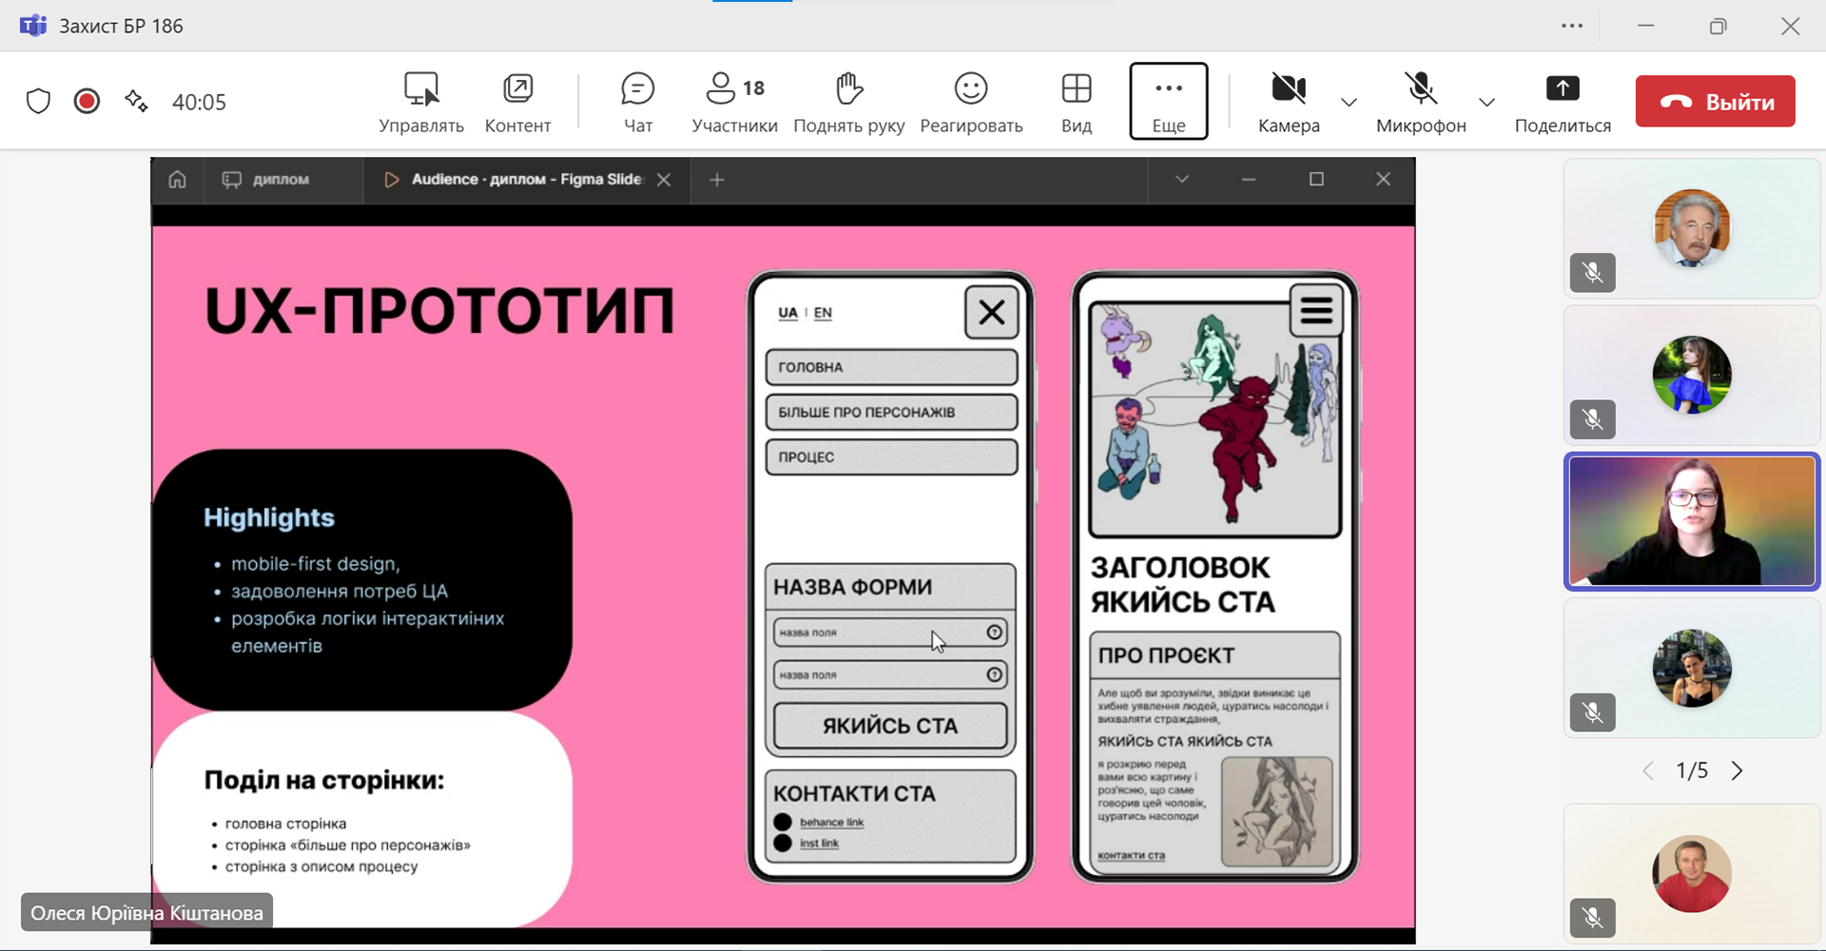The width and height of the screenshot is (1826, 951).
Task: Open the reactions emoji menu
Action: click(970, 101)
